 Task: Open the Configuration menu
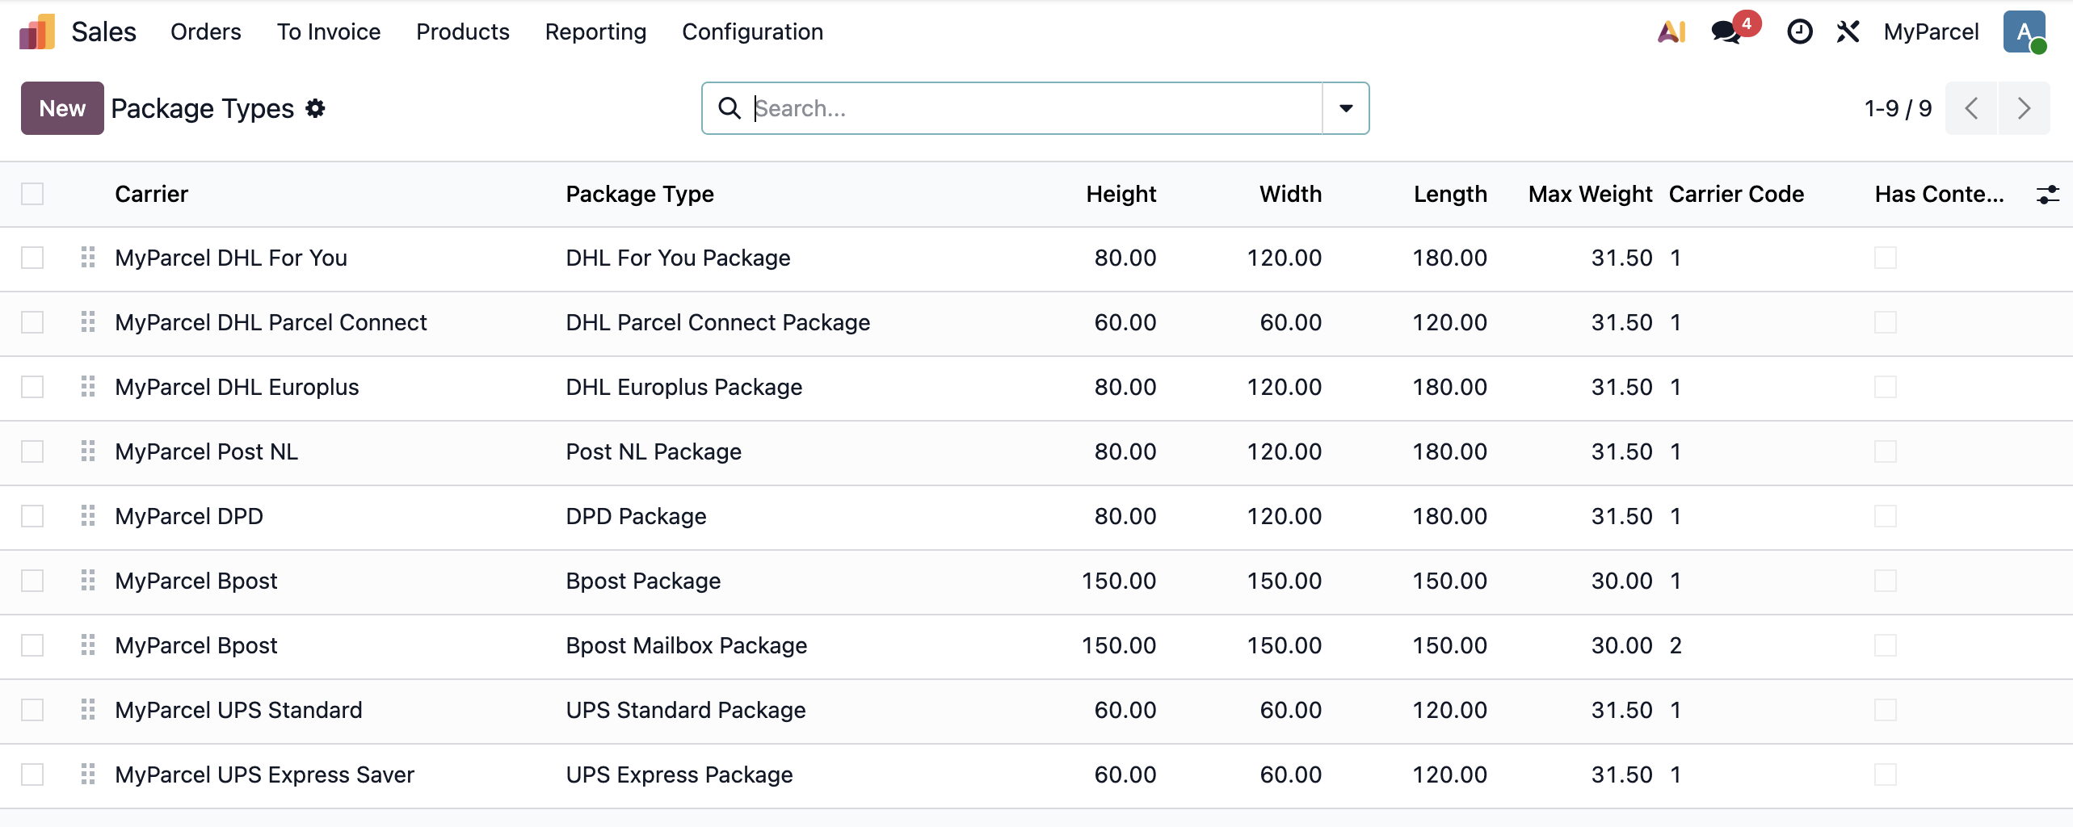pyautogui.click(x=753, y=31)
